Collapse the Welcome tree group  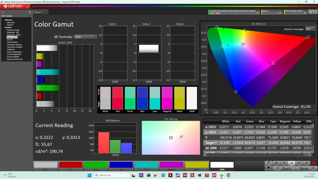(x=3, y=20)
